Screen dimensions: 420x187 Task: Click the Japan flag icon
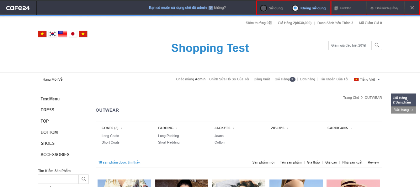tap(73, 34)
